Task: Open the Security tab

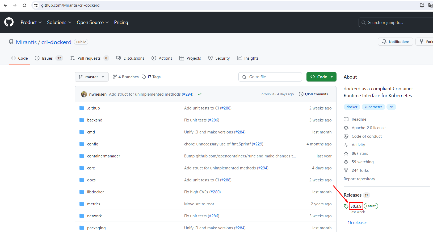Action: 219,58
